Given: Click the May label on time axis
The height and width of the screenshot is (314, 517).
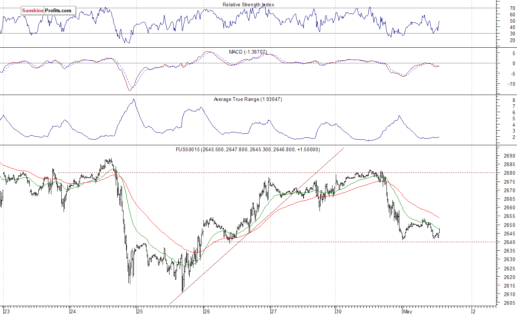Looking at the screenshot, I should 407,311.
